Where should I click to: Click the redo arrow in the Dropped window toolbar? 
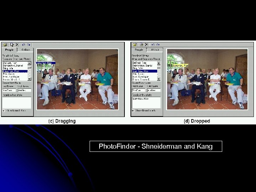pyautogui.click(x=158, y=44)
